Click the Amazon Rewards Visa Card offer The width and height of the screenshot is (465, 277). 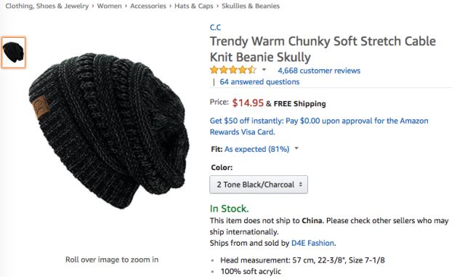click(x=319, y=127)
